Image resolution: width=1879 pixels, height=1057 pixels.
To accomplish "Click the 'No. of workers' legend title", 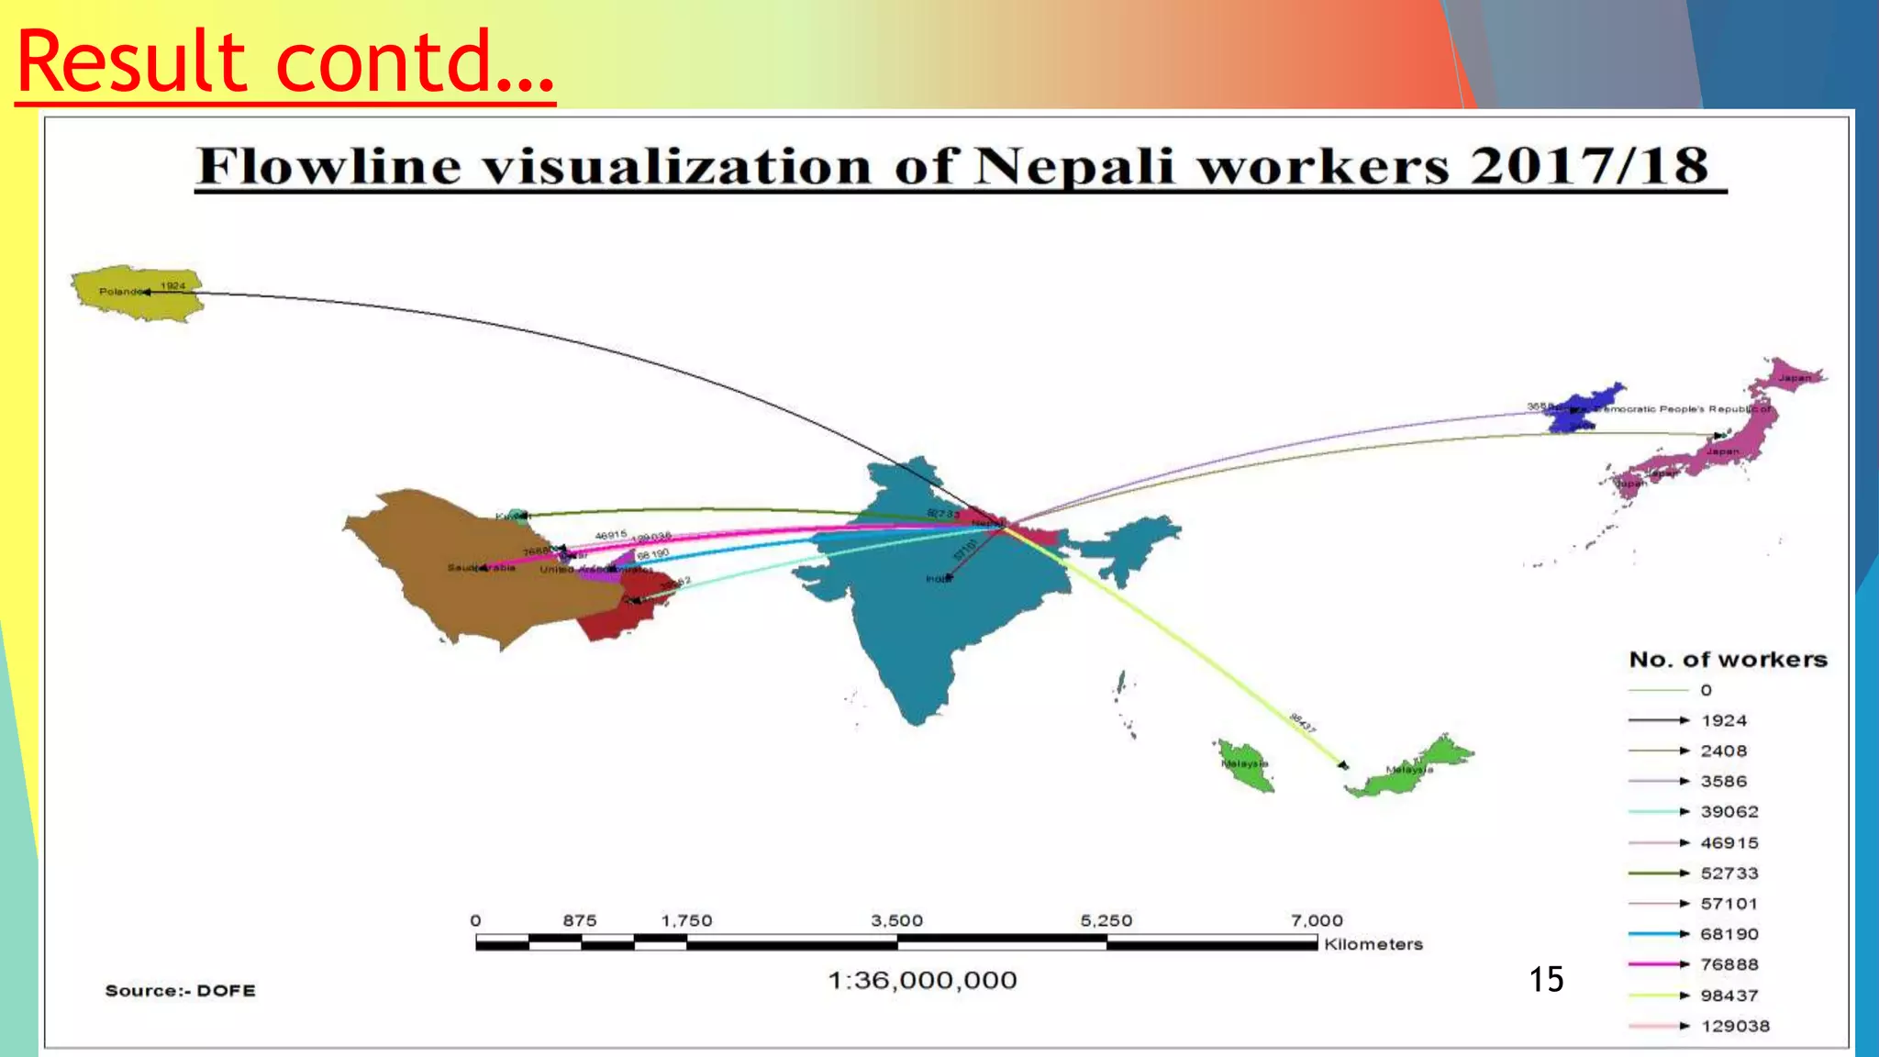I will (1728, 660).
